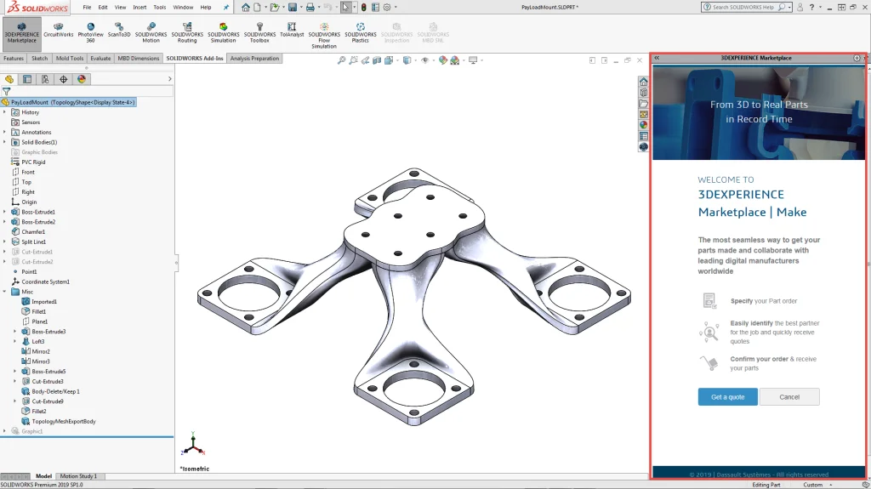Expand Boss-Extrude1 feature
871x489 pixels.
[5, 212]
